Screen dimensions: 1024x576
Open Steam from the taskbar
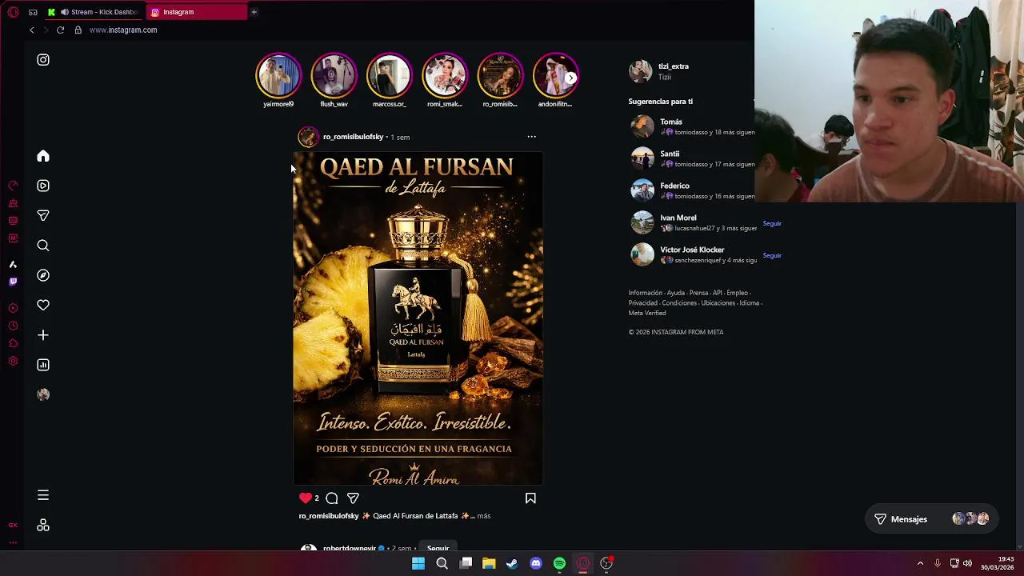[512, 563]
